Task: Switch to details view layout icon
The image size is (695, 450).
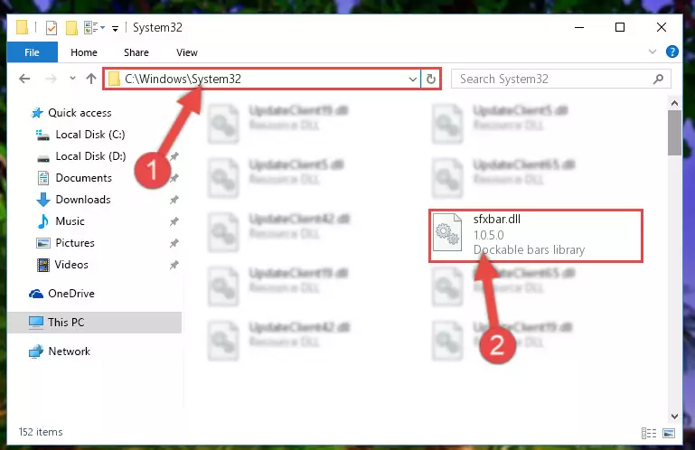Action: tap(649, 433)
